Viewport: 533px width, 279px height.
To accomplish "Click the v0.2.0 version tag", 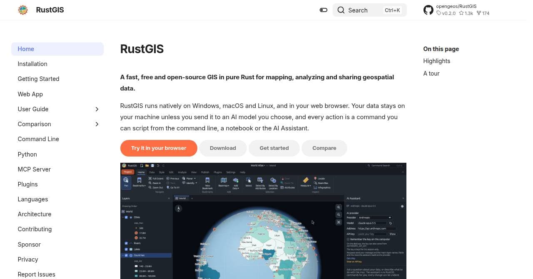I will tap(446, 13).
